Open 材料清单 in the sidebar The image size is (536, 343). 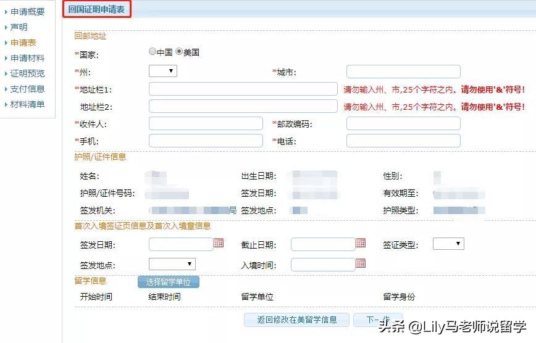coord(28,104)
